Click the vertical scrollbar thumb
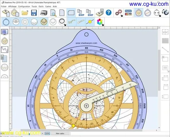170x137 pixels. point(159,70)
